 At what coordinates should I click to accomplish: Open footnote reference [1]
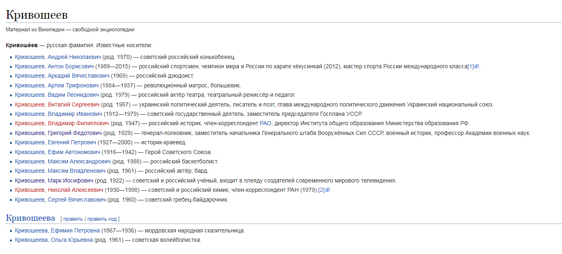point(470,67)
